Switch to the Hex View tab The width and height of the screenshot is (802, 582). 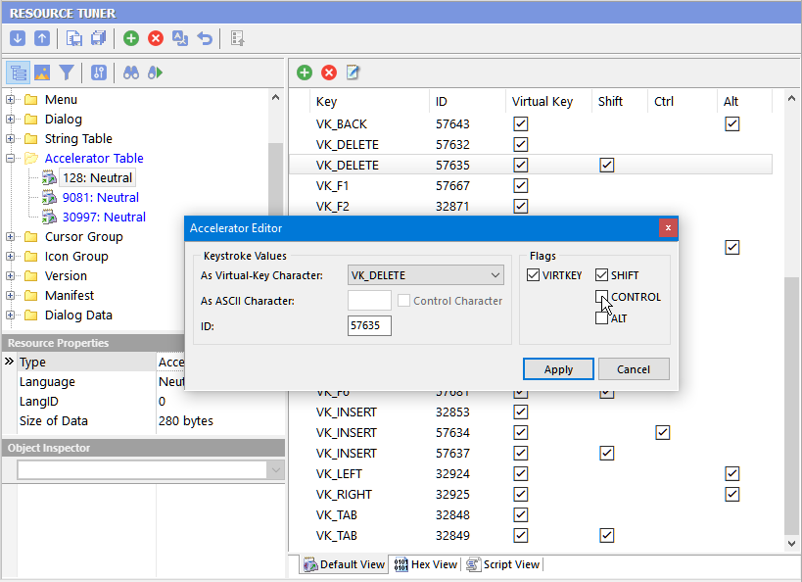(425, 564)
